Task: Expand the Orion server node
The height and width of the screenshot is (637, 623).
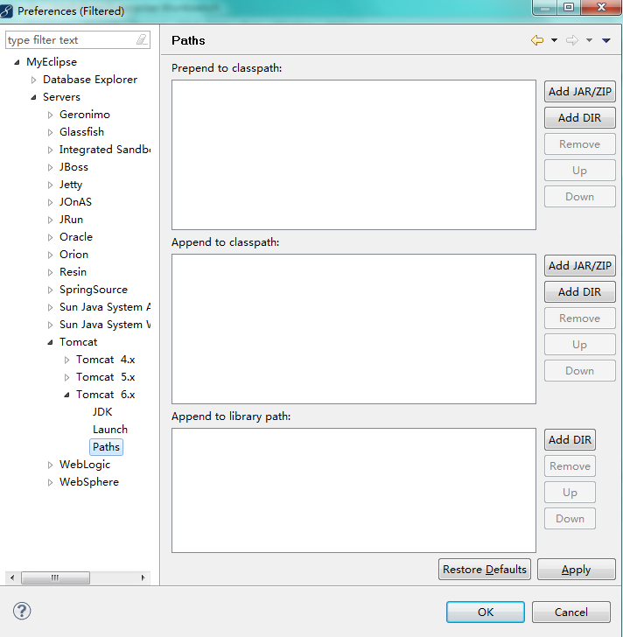Action: point(50,255)
